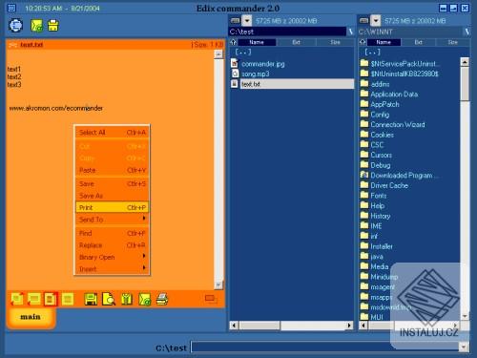Click the printer icon in editor toolbar
The image size is (477, 358).
(x=162, y=299)
